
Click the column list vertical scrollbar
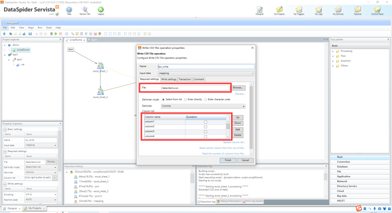coord(228,129)
